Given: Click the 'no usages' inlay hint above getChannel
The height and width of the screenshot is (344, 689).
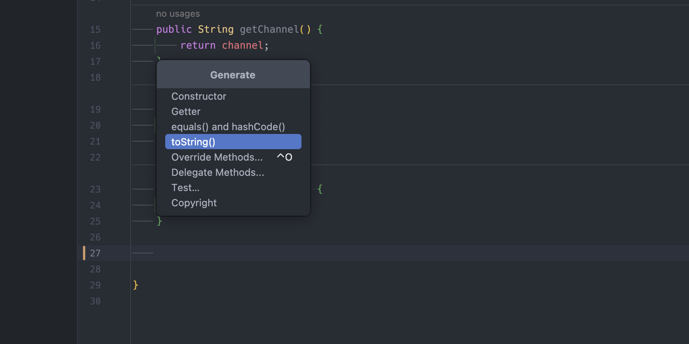Looking at the screenshot, I should [177, 13].
